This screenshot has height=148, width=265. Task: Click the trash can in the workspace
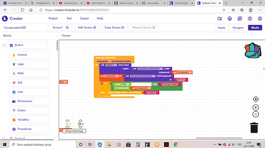coord(254,128)
